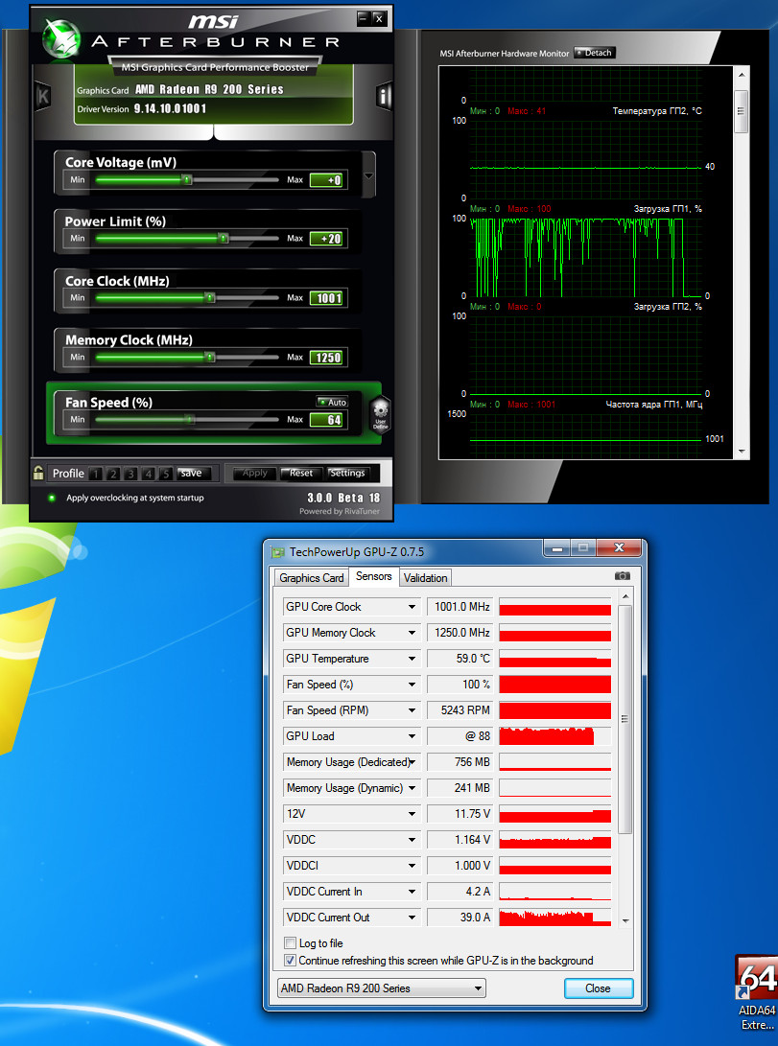This screenshot has width=778, height=1046.
Task: Click the Close button in GPU-Z
Action: pyautogui.click(x=598, y=988)
